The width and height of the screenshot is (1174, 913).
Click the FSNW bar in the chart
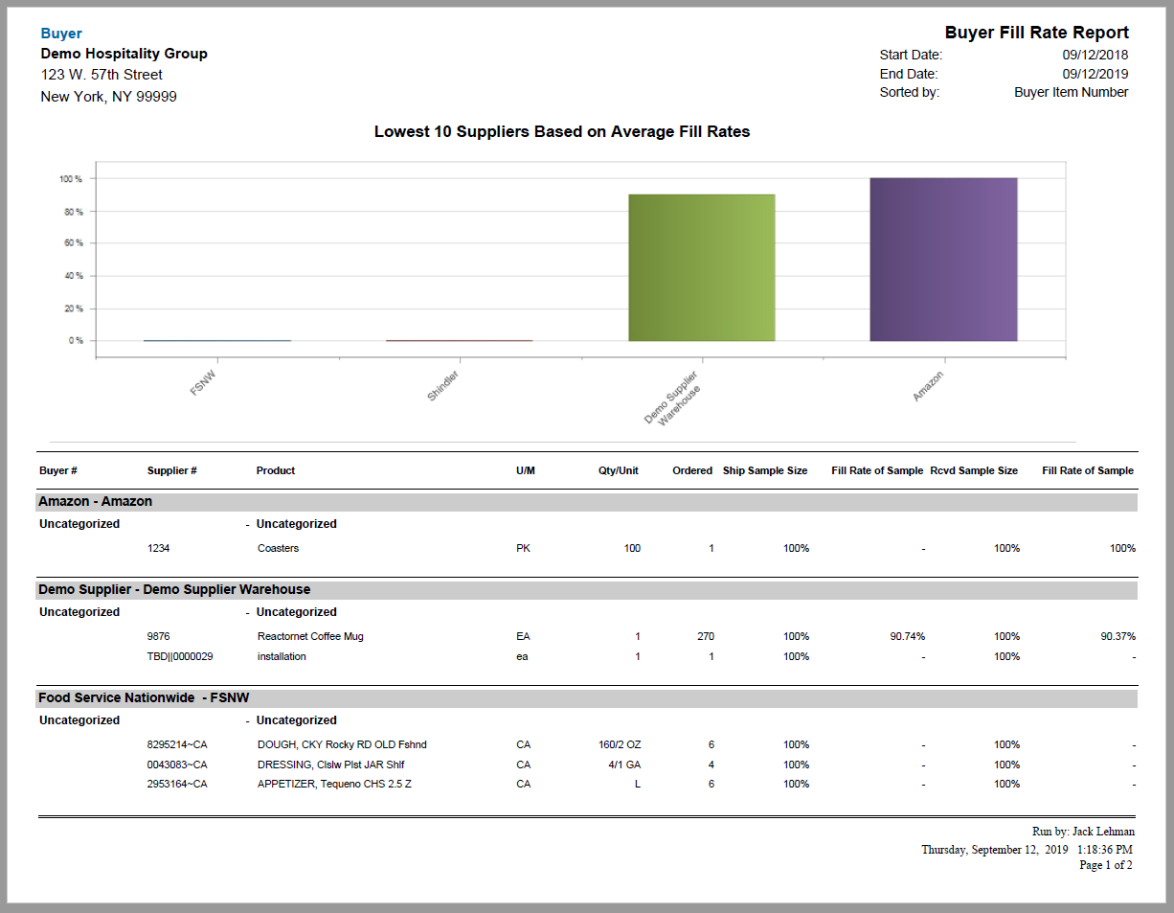coord(216,340)
